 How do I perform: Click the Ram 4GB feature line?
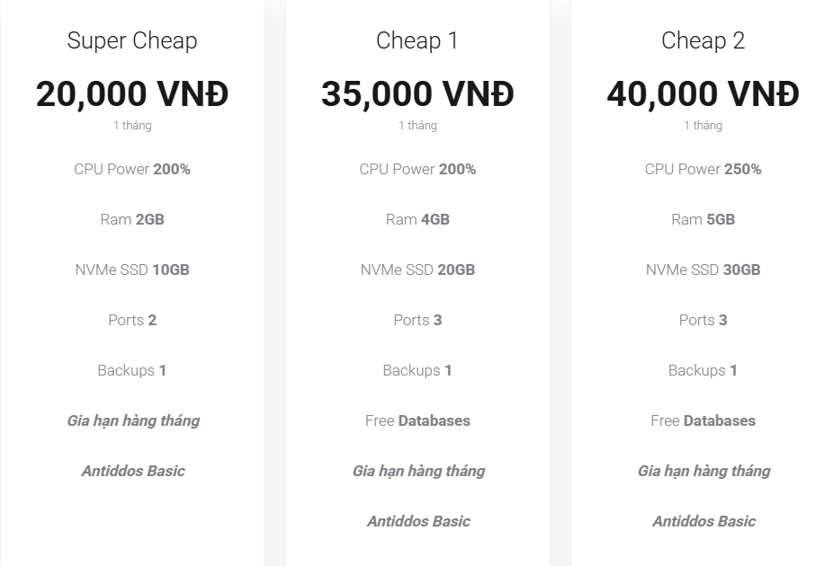(417, 219)
